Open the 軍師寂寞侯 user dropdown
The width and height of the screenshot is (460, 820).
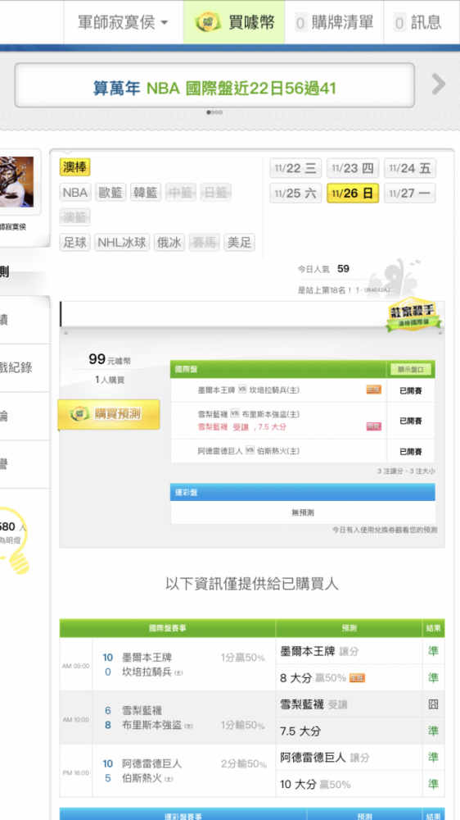(124, 22)
